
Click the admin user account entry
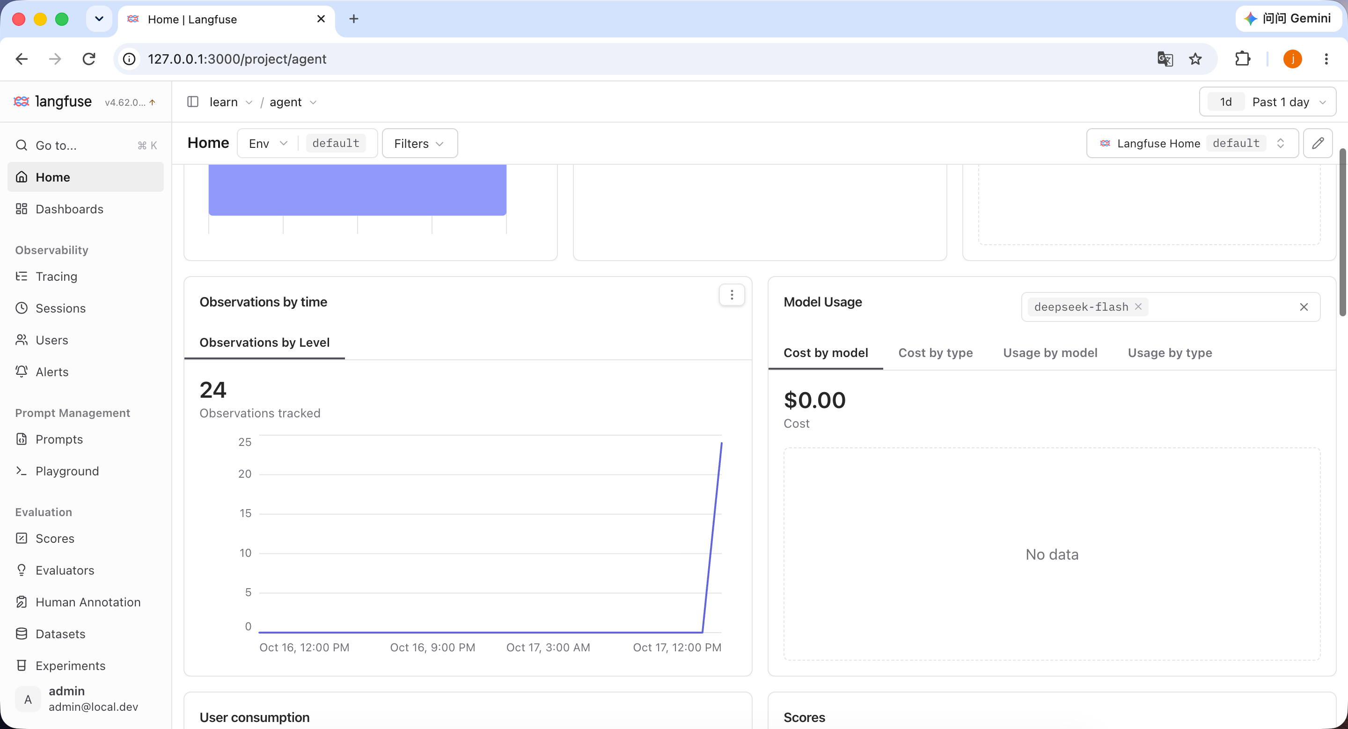(85, 699)
